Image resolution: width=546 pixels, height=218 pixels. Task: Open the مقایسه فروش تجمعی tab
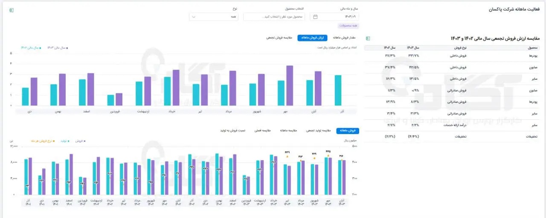[x=279, y=38]
